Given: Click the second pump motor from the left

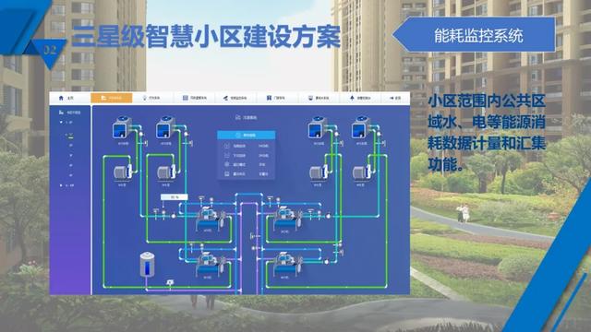Looking at the screenshot, I should coord(166,172).
